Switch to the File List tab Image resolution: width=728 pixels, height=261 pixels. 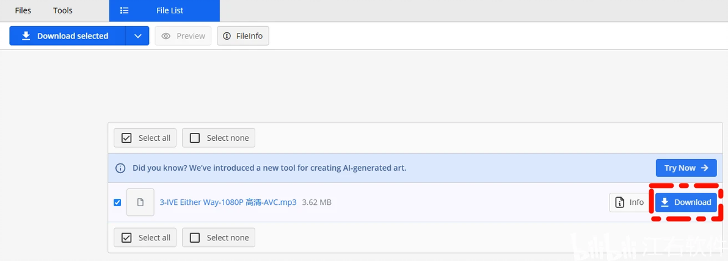[x=164, y=10]
